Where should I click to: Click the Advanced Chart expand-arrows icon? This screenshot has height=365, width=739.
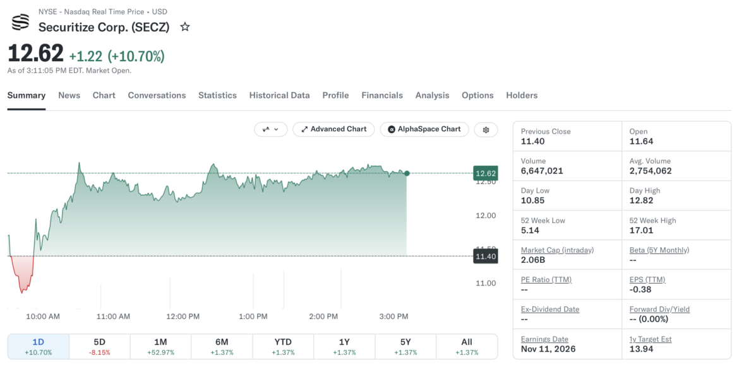pyautogui.click(x=304, y=129)
